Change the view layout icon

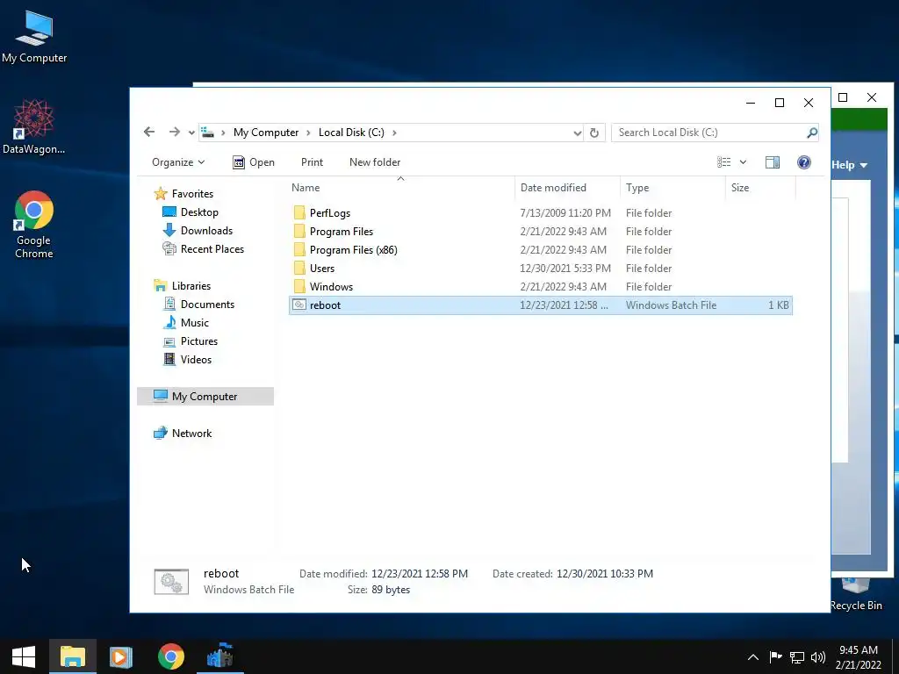pos(724,162)
